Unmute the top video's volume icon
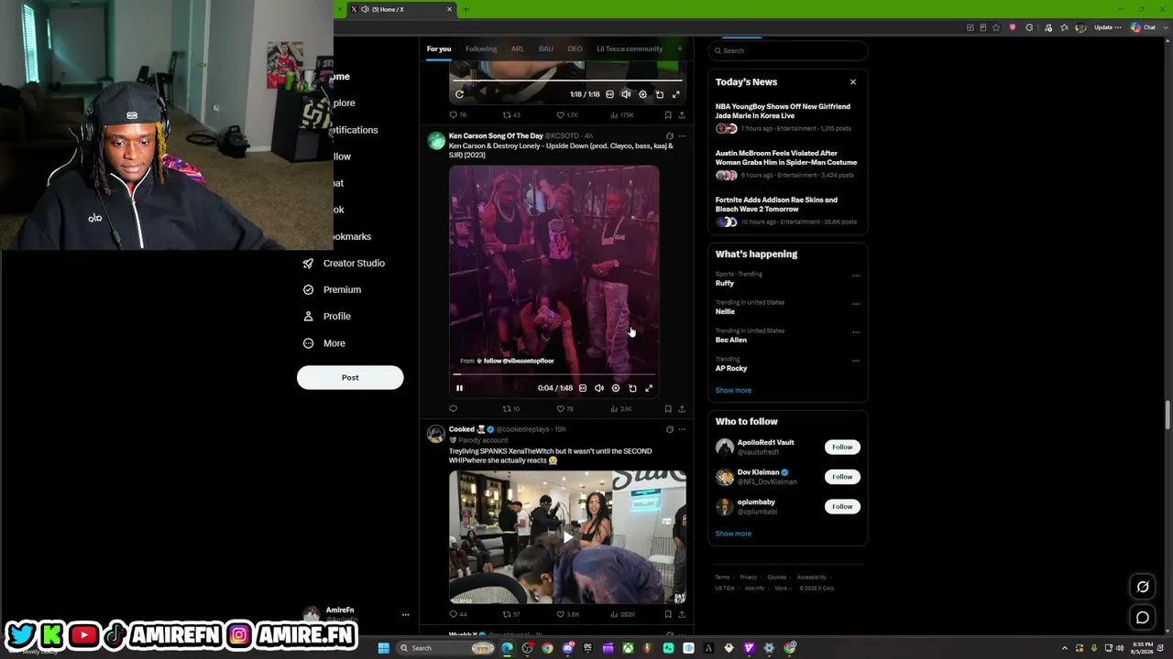 (626, 94)
